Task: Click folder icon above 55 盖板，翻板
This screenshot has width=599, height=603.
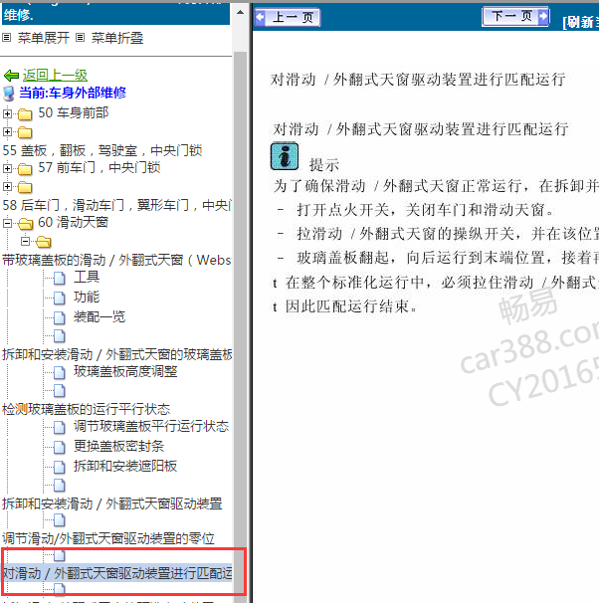Action: 25,132
